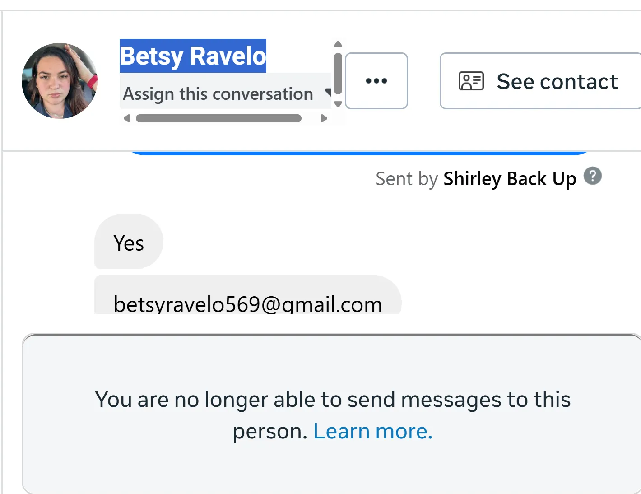Image resolution: width=641 pixels, height=494 pixels.
Task: Click the left arrow of horizontal scrollbar
Action: 127,118
